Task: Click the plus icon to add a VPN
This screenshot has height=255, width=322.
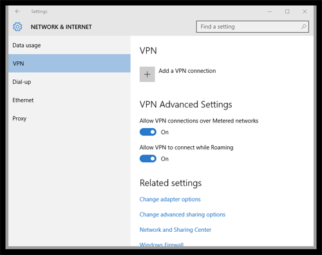Action: (x=147, y=74)
